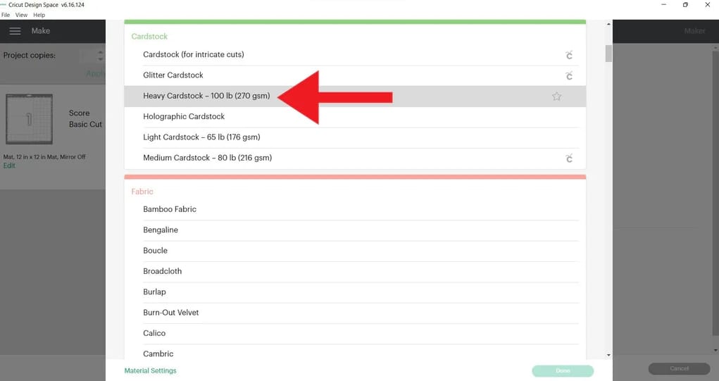Click Cricut logo icon beside Glitter Cardstock
The image size is (719, 381).
568,76
